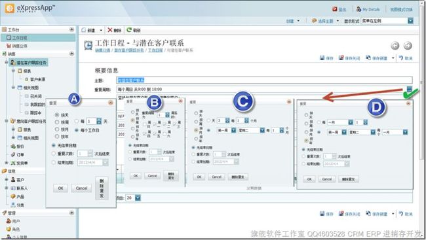Click the 退出 logout icon in header
Viewport: 426px width, 240px height.
[335, 9]
